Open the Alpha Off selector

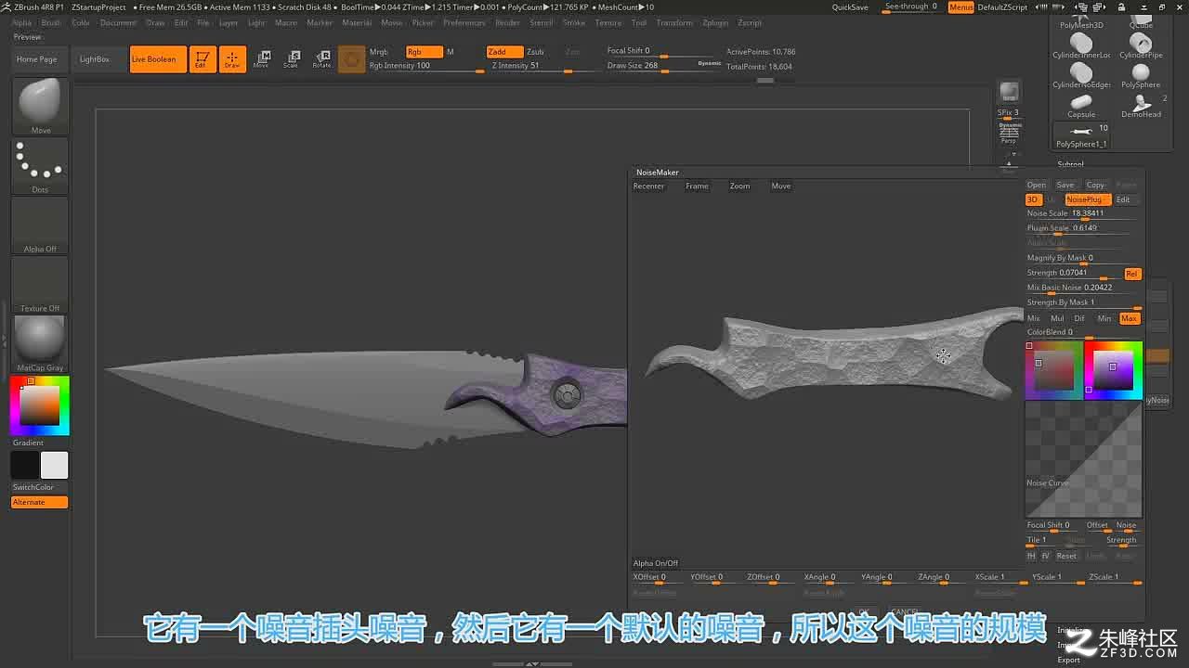40,225
